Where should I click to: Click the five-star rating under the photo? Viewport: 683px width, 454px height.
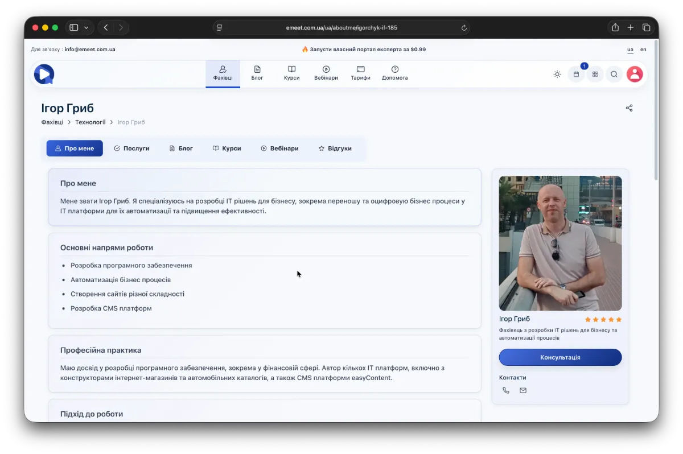tap(603, 320)
